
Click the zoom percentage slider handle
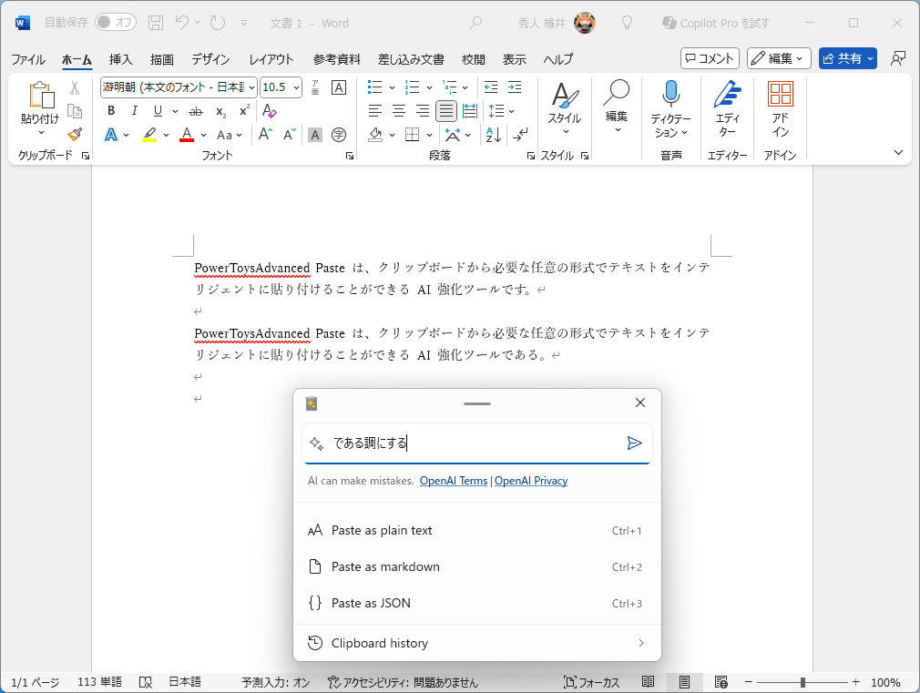802,681
